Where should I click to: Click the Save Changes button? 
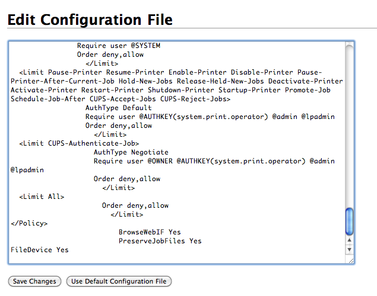click(34, 281)
